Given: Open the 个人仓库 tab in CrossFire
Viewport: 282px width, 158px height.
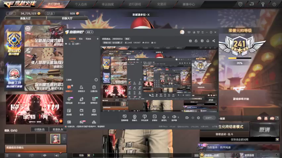Looking at the screenshot, I should pos(81,4).
